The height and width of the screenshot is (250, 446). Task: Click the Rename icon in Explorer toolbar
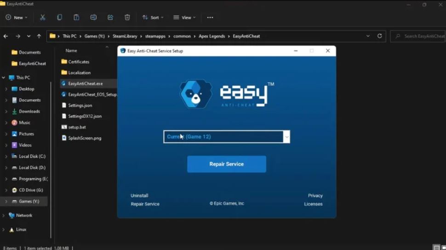[93, 17]
